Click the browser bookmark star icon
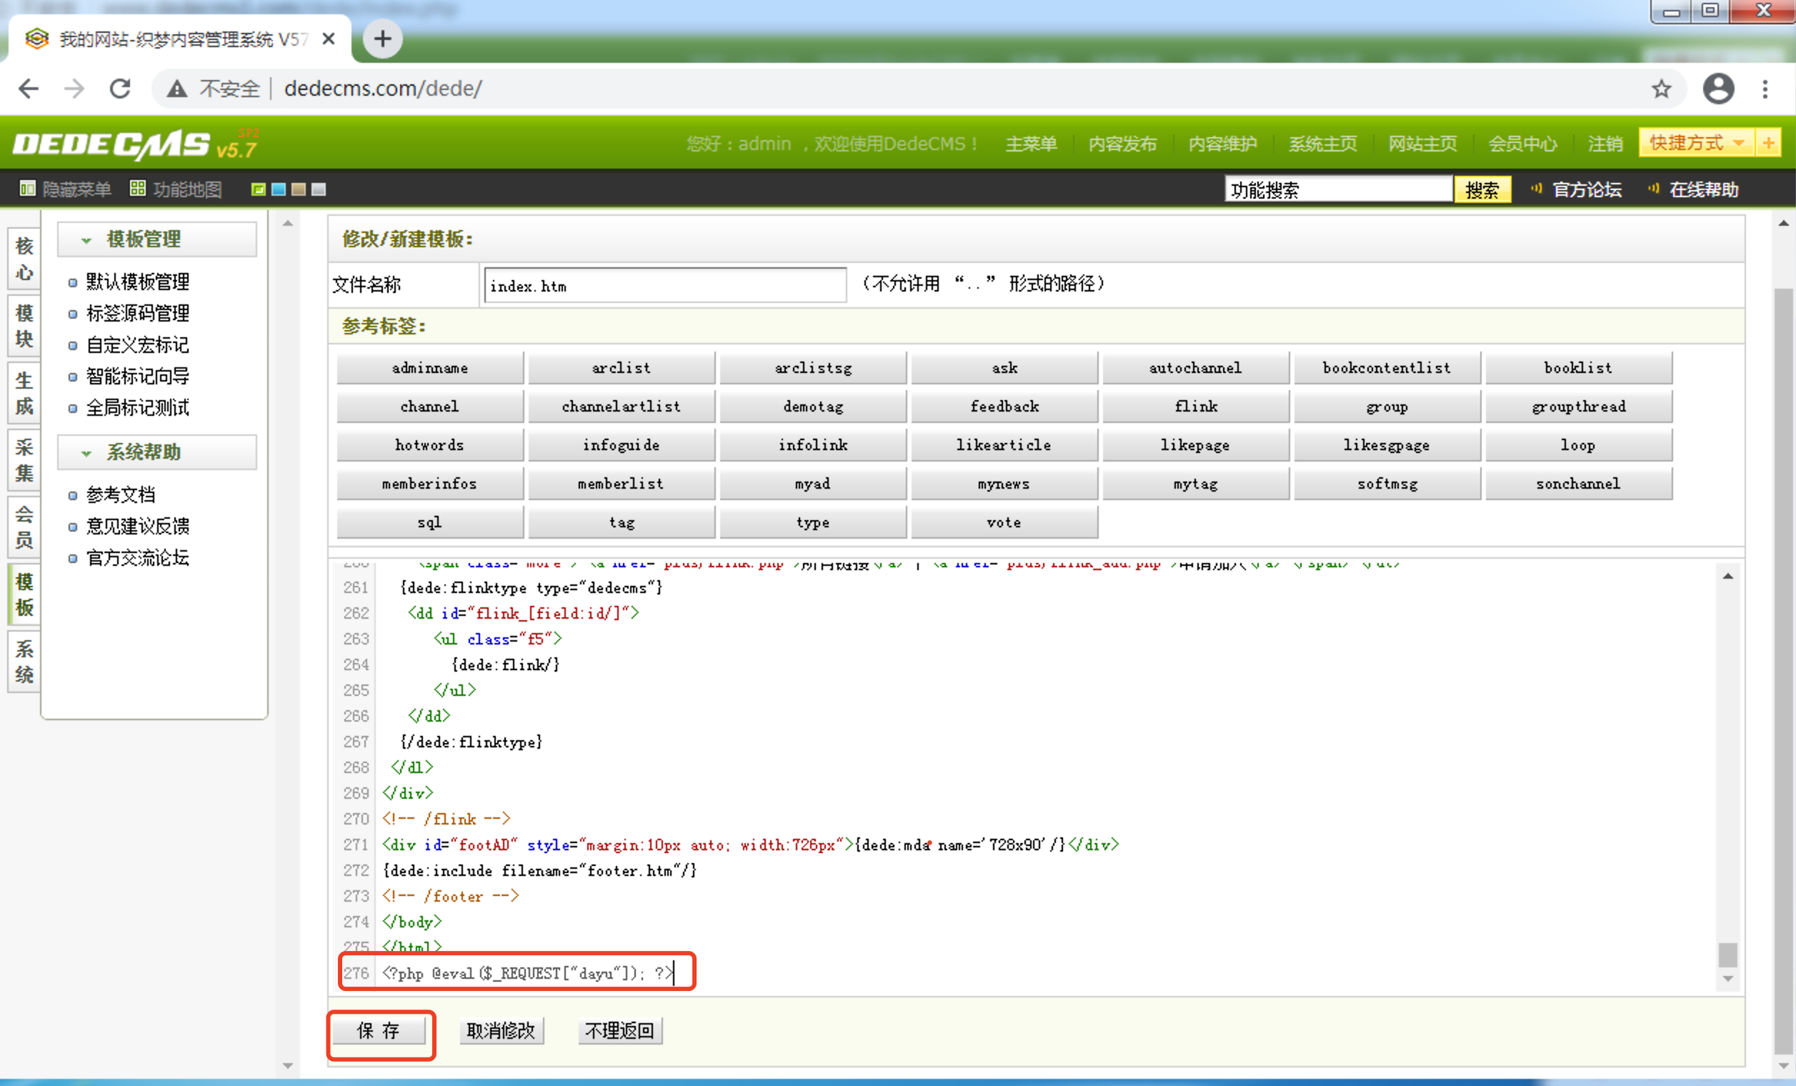 tap(1660, 88)
